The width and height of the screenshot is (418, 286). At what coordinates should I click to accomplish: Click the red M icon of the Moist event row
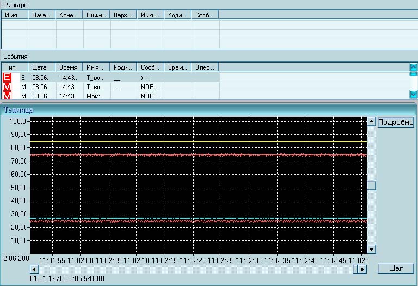click(8, 96)
